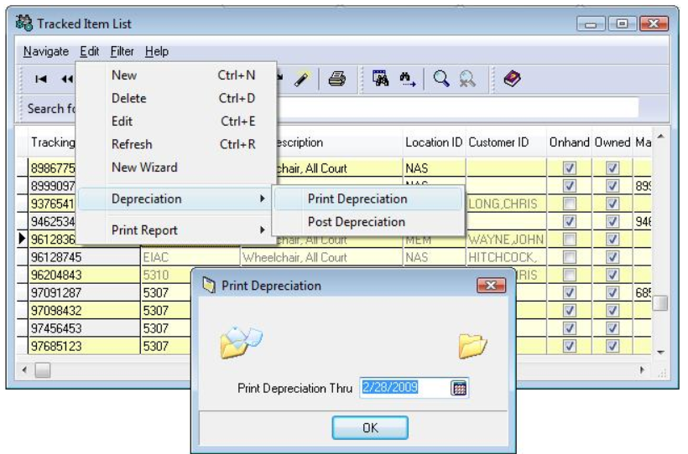Select Post Depreciation menu entry
The width and height of the screenshot is (688, 454).
pyautogui.click(x=356, y=222)
